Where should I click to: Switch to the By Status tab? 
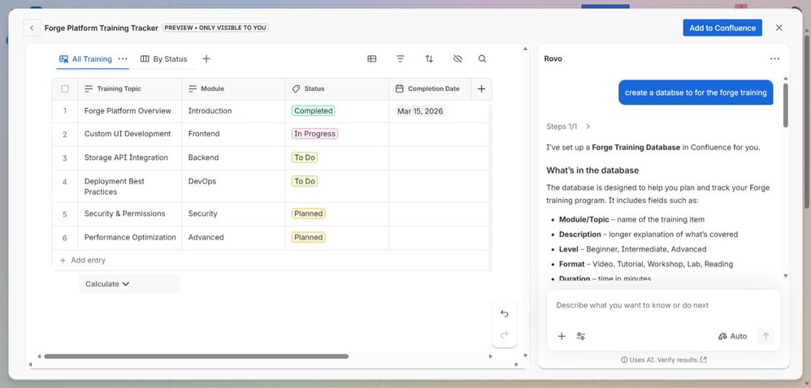tap(164, 59)
